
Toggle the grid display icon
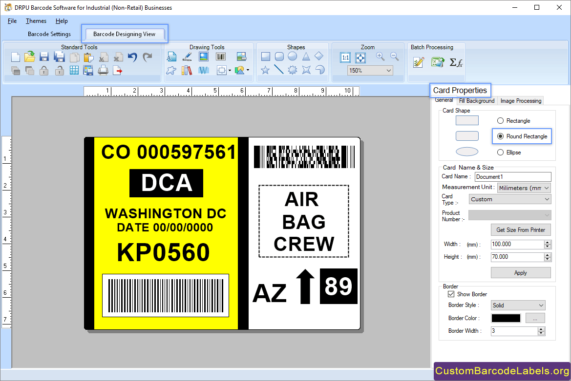74,71
